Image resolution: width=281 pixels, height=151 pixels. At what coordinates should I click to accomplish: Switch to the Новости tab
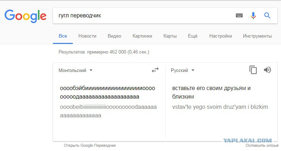[87, 36]
